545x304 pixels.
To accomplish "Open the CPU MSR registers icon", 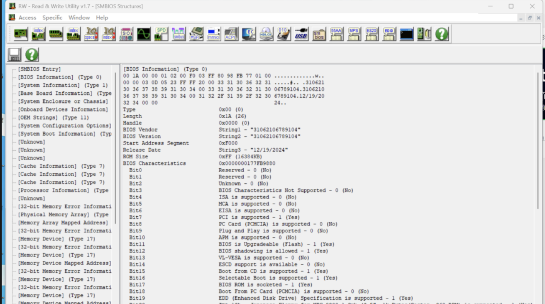I will (196, 34).
